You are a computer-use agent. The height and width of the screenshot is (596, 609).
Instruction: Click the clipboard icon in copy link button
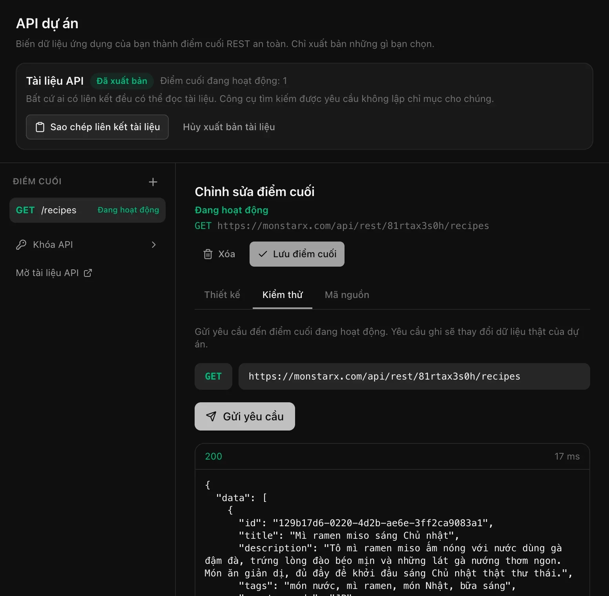pos(40,127)
